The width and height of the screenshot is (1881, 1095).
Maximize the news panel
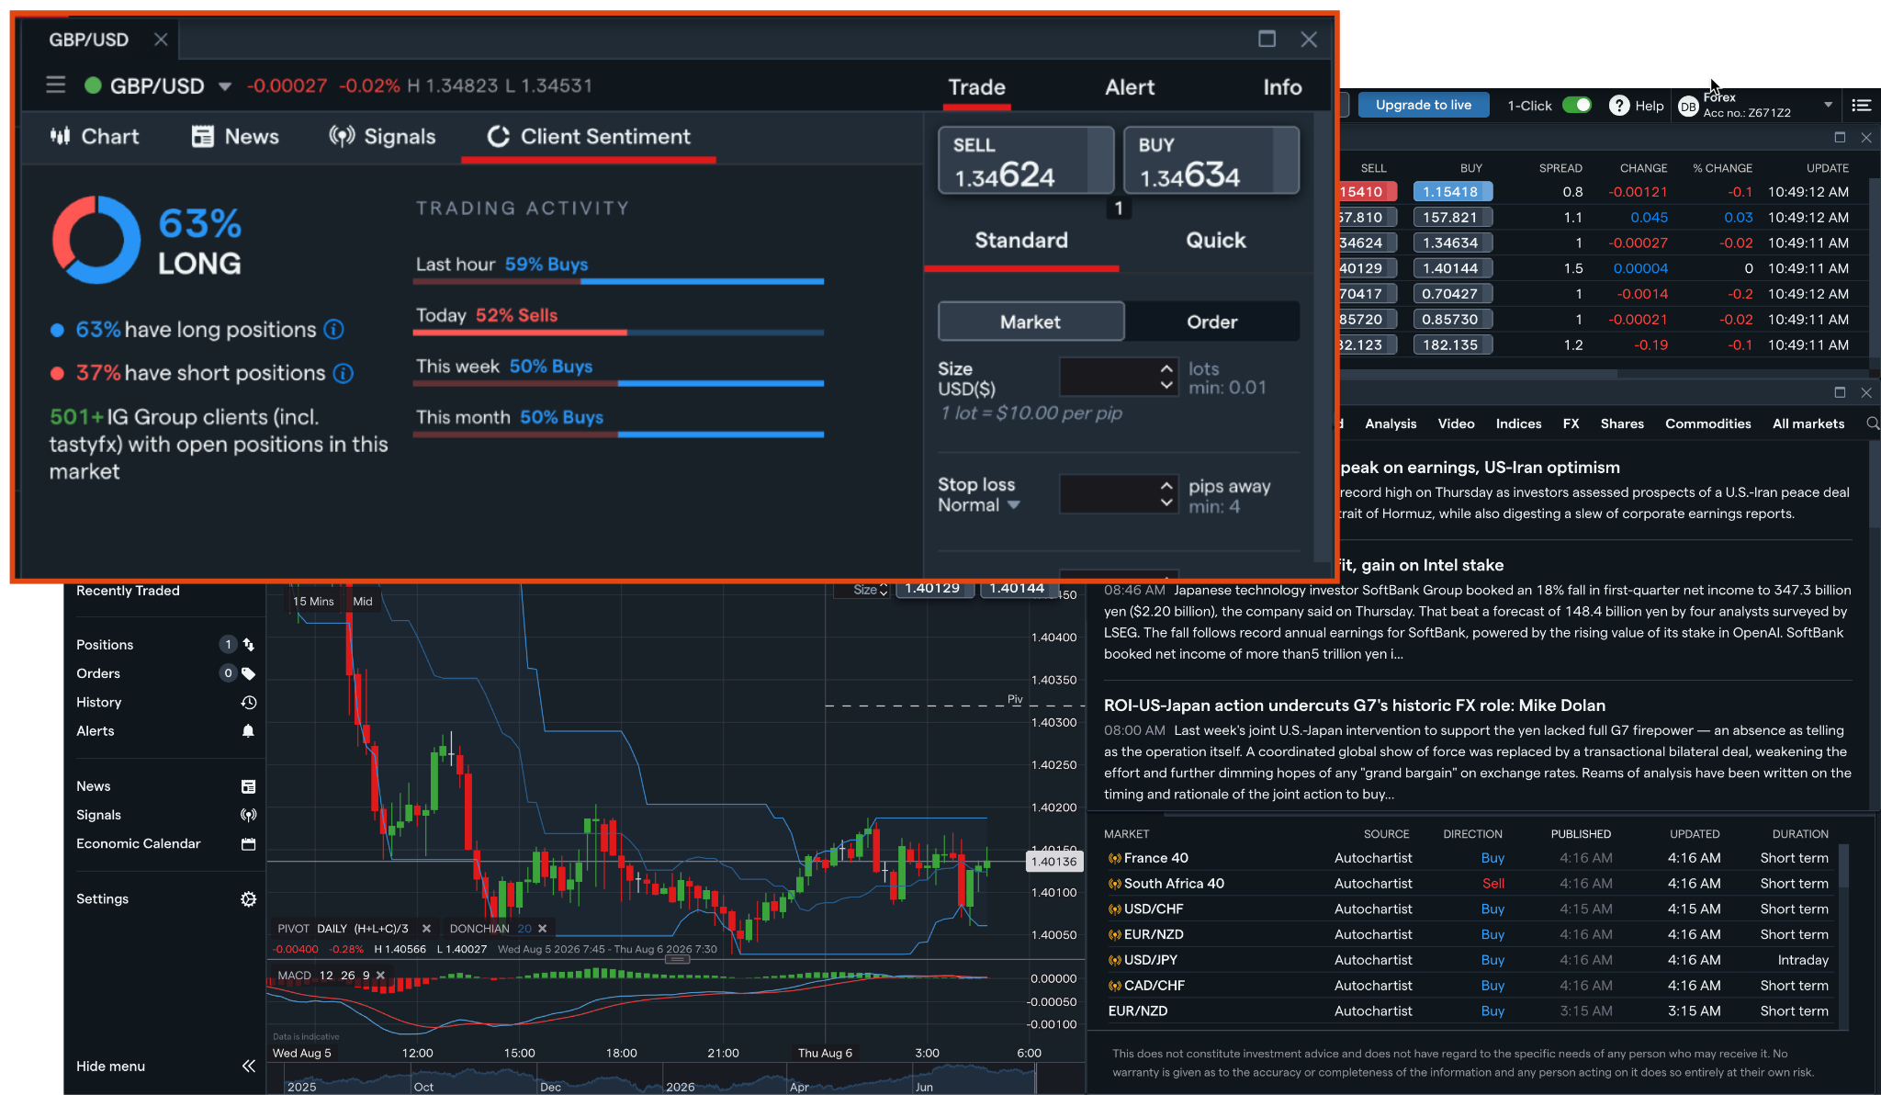pyautogui.click(x=1840, y=392)
